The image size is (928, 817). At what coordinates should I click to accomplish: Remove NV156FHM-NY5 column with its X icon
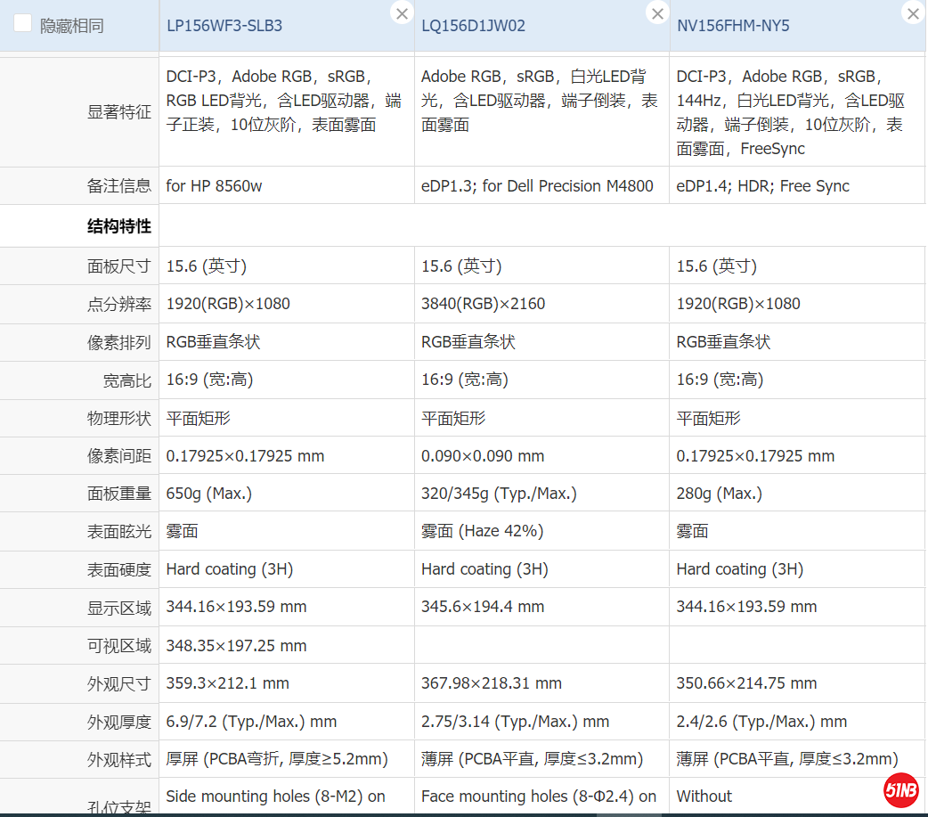[x=913, y=13]
